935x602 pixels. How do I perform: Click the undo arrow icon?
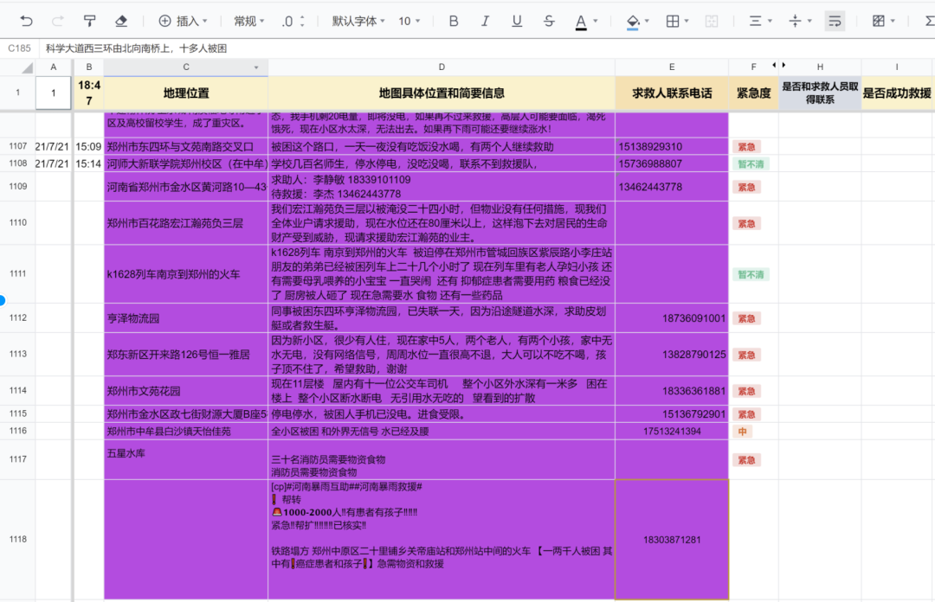click(26, 22)
